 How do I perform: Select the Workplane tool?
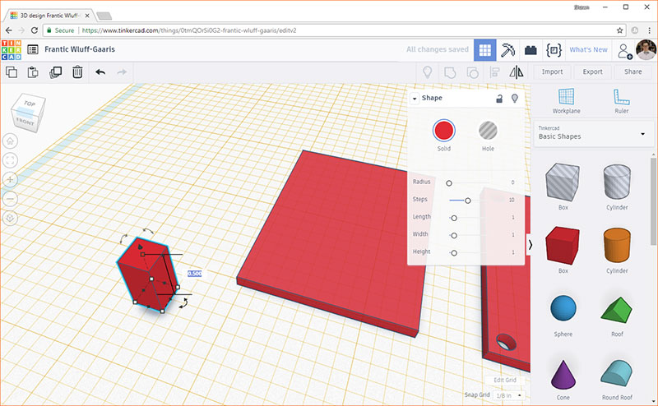coord(566,99)
